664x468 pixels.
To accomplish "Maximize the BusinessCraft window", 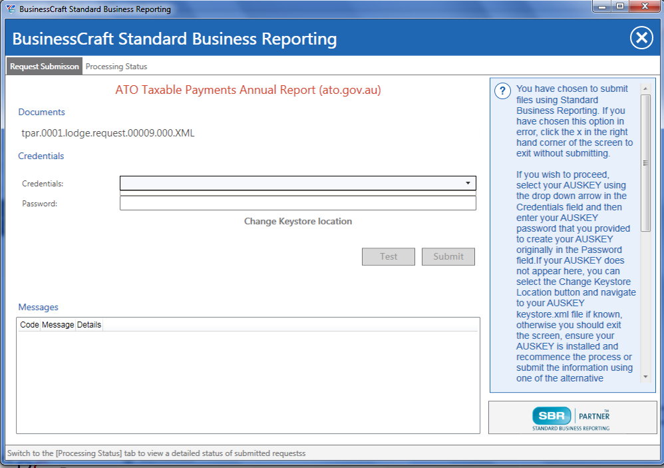I will (x=620, y=7).
